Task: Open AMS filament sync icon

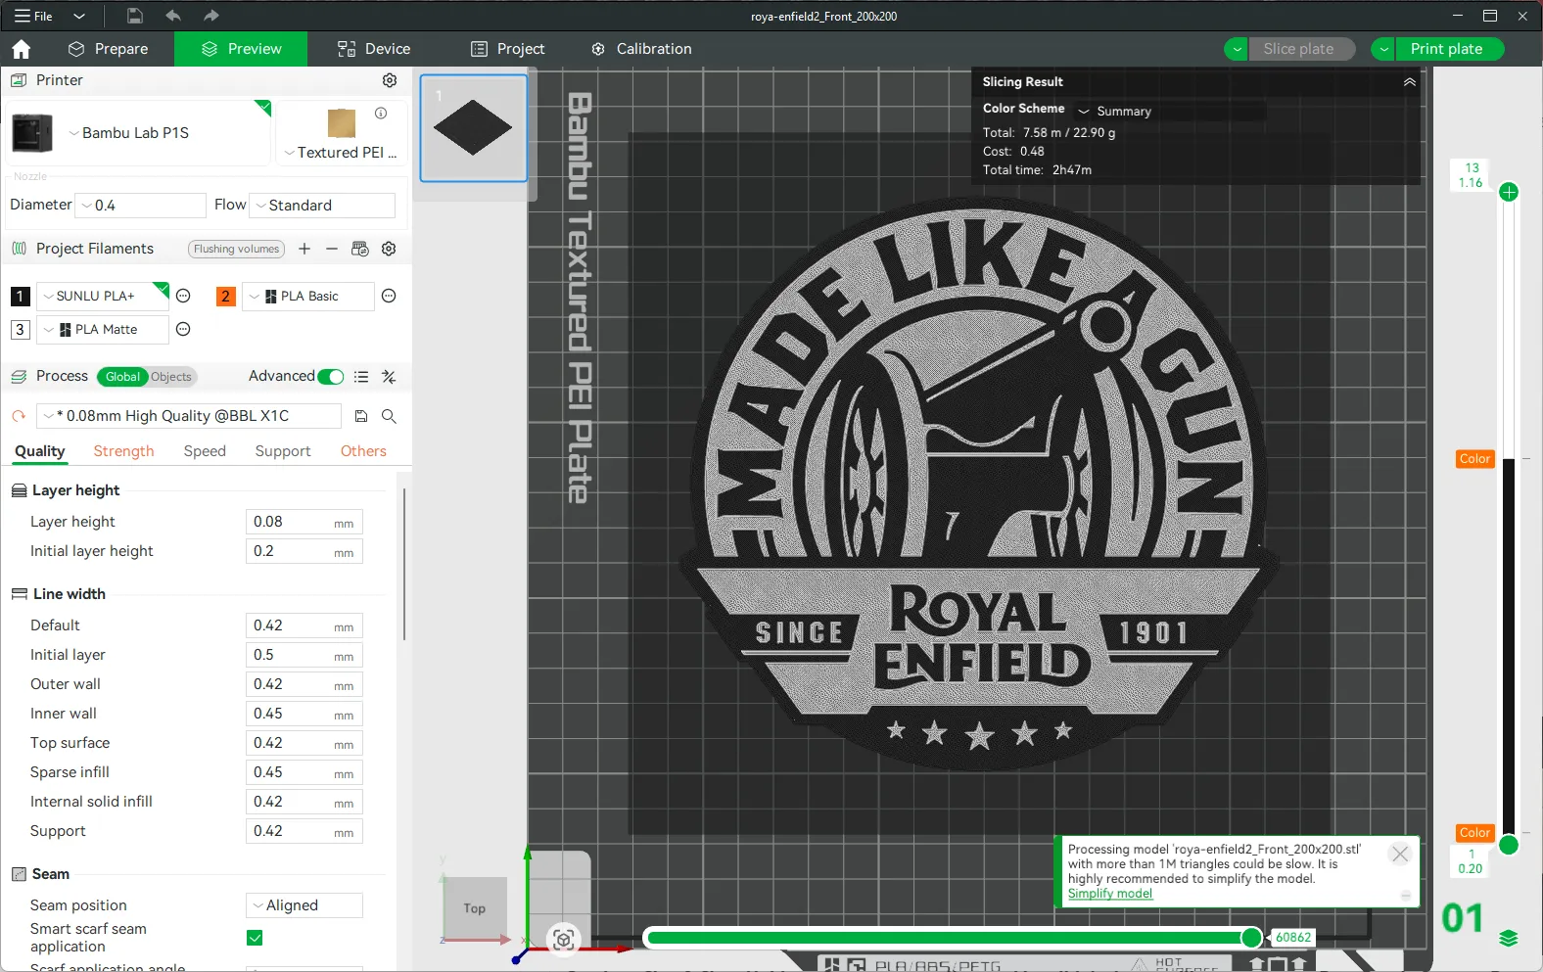Action: [x=360, y=249]
